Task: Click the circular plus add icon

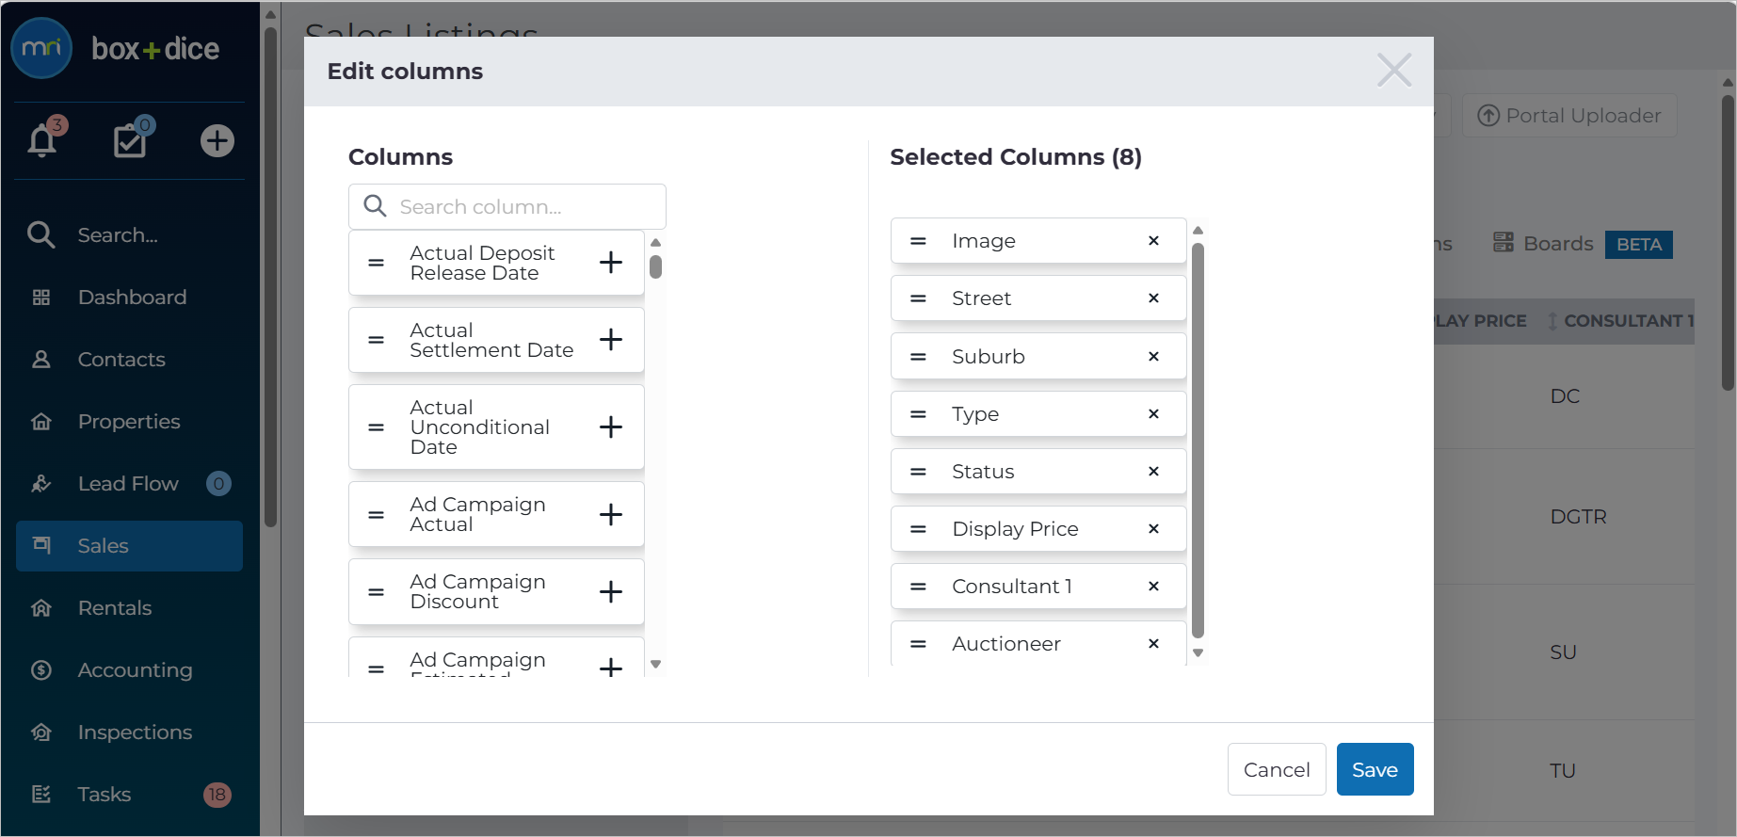Action: coord(217,140)
